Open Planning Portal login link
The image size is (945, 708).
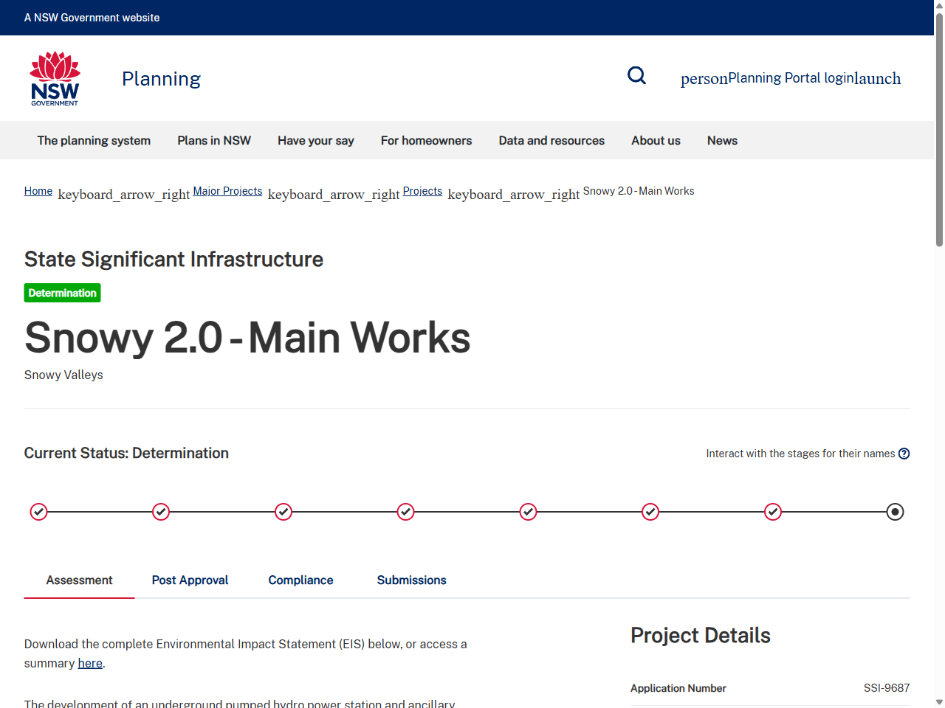tap(791, 78)
